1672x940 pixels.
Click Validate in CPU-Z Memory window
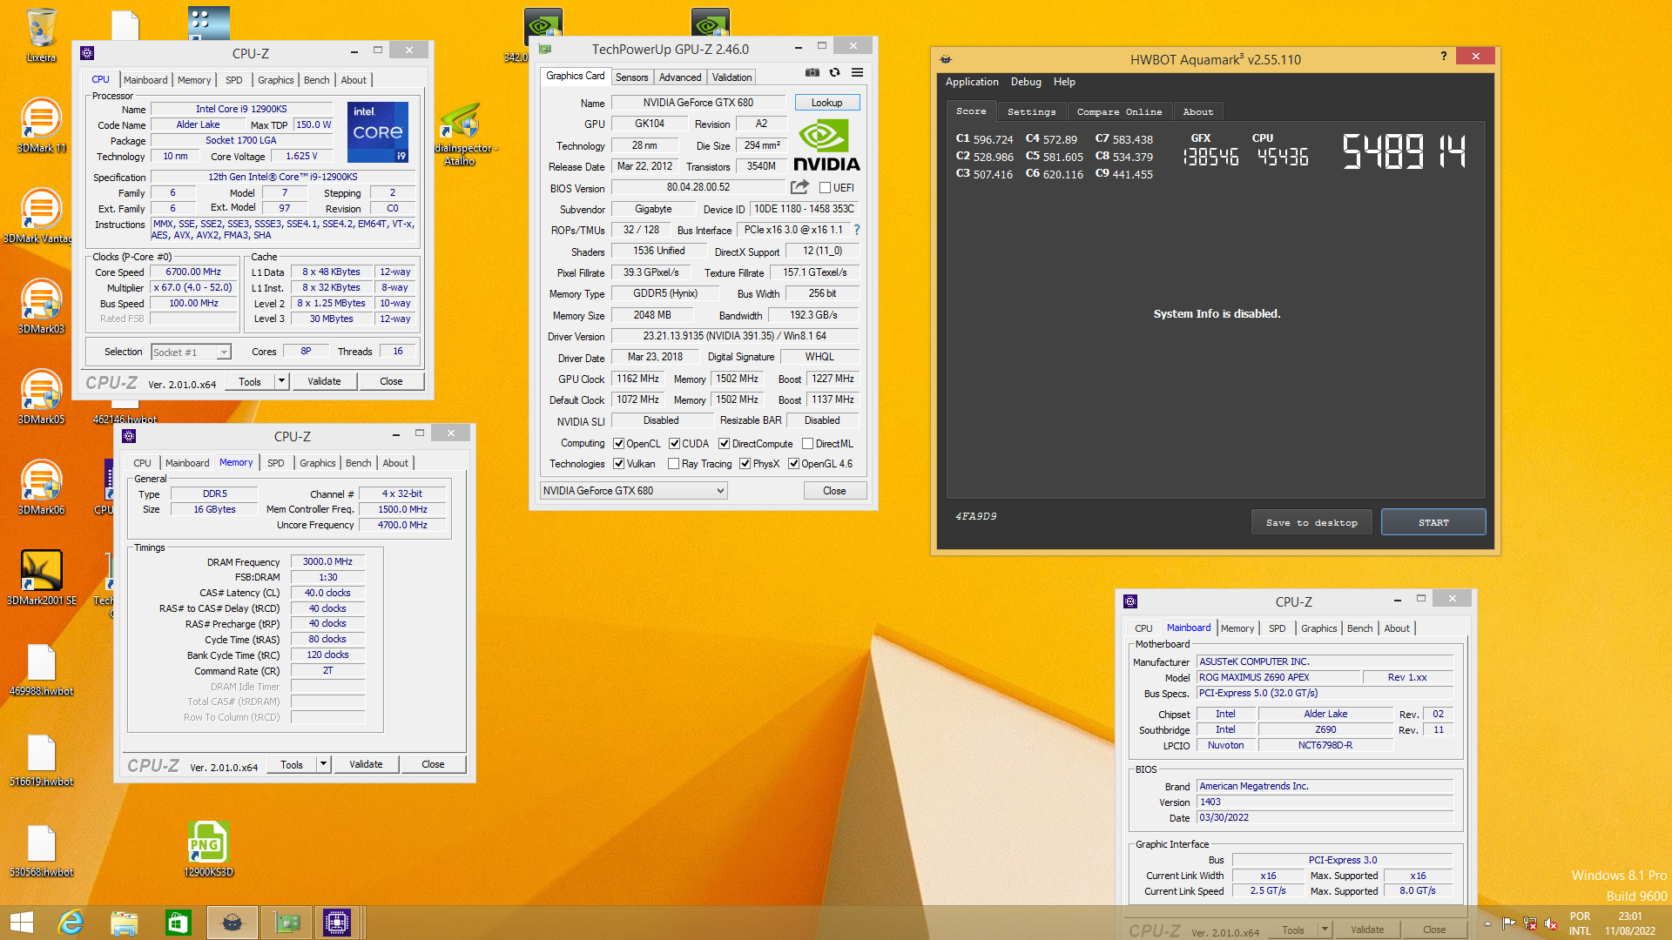pos(366,764)
